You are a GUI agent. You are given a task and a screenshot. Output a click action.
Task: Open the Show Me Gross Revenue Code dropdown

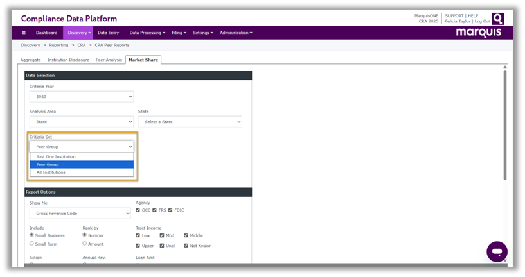[x=80, y=213]
